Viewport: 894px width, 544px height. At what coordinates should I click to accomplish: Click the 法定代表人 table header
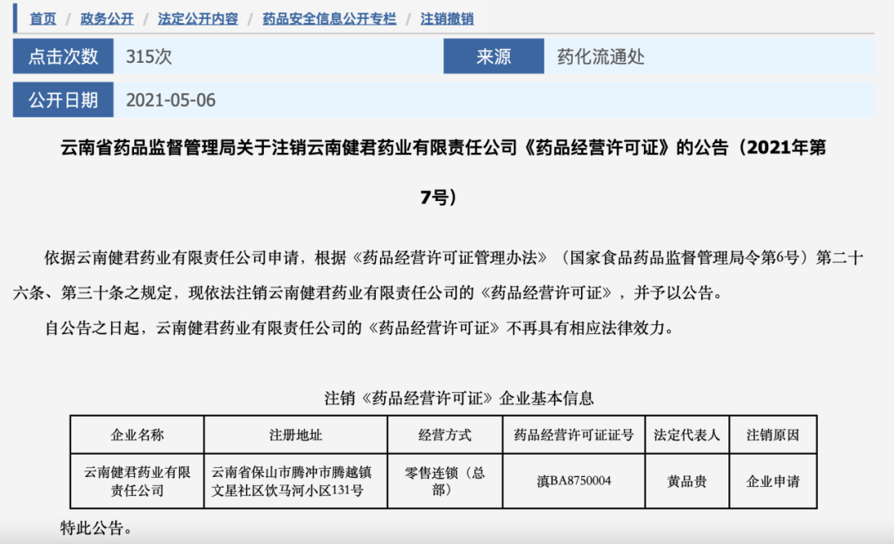[x=686, y=434]
